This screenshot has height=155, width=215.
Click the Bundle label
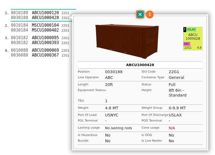(x=83, y=141)
